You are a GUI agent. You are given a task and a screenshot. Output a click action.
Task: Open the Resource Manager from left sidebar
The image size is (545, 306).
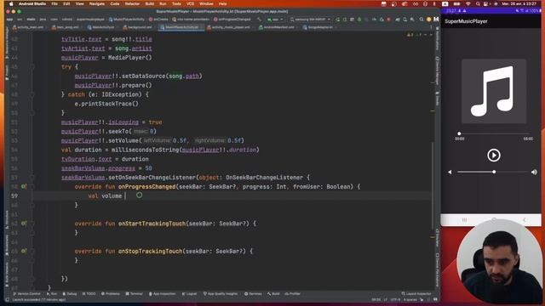7,42
